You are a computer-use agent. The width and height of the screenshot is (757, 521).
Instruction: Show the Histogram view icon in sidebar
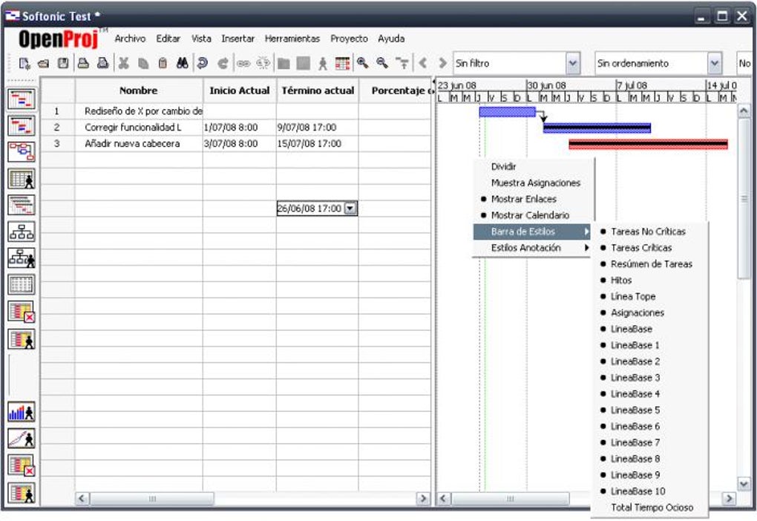(x=22, y=413)
